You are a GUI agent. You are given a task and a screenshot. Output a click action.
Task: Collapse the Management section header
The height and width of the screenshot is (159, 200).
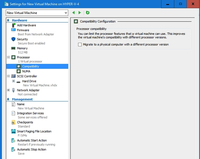(x=8, y=99)
